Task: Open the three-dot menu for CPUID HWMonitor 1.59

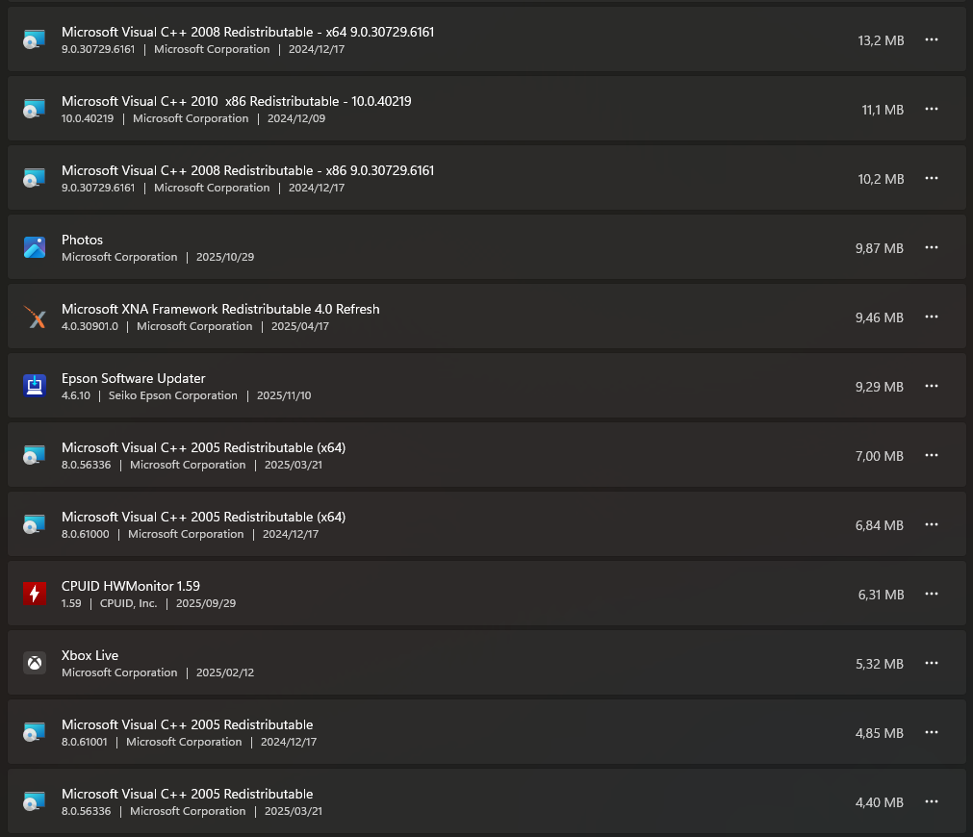Action: tap(931, 594)
